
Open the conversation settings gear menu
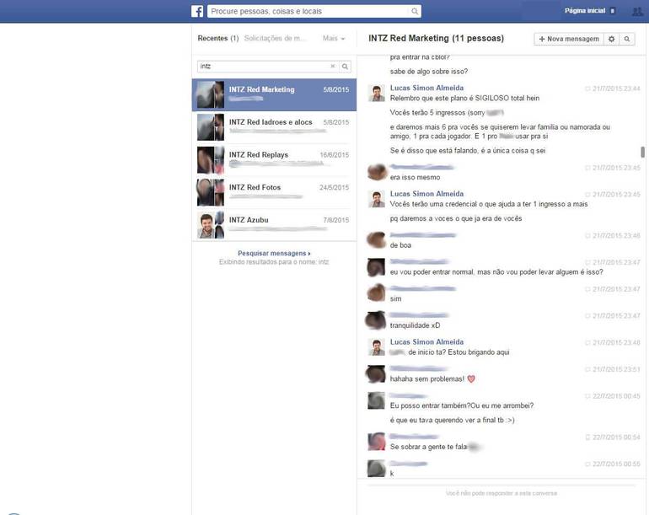[x=611, y=39]
